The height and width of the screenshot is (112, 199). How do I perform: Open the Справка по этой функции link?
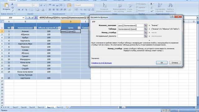(x=102, y=63)
